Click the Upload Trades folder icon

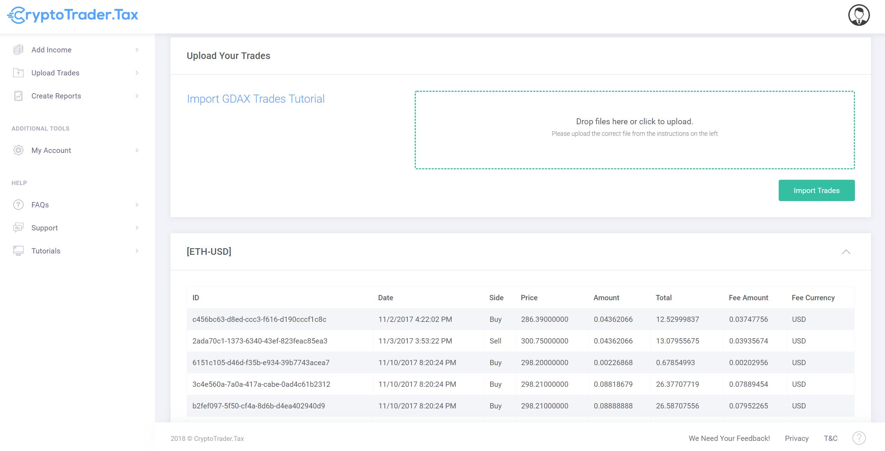[x=18, y=73]
